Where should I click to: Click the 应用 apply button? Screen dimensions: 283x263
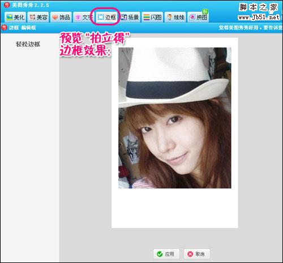(x=166, y=254)
